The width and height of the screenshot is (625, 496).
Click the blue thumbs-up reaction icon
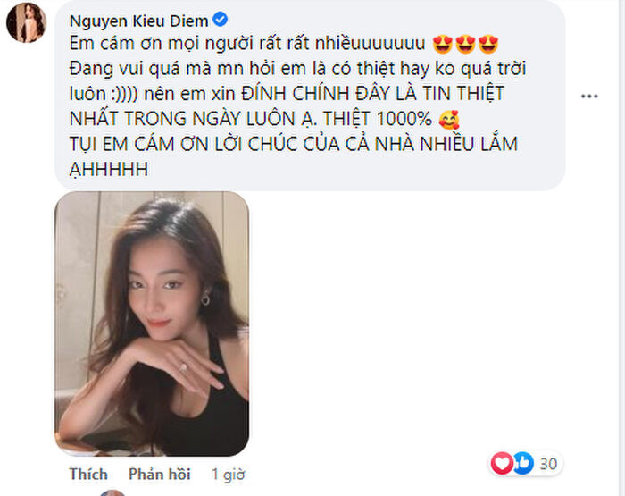point(523,463)
